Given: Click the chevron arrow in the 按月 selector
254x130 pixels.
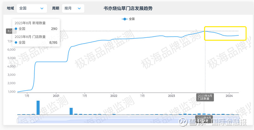Looking at the screenshot, I should (79, 9).
